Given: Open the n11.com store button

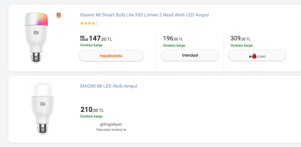Looking at the screenshot, I should click(257, 56).
